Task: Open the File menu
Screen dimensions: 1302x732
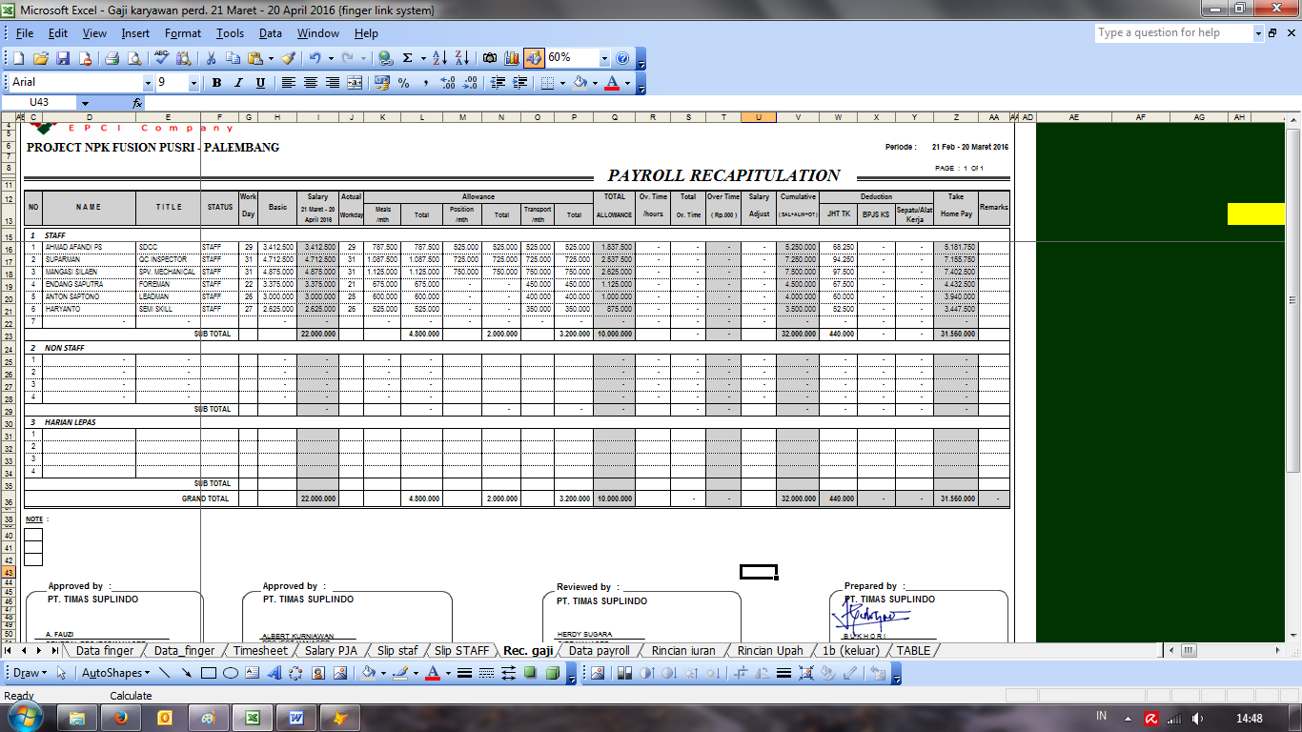Action: tap(25, 33)
